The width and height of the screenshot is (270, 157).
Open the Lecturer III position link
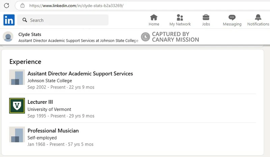pyautogui.click(x=40, y=102)
